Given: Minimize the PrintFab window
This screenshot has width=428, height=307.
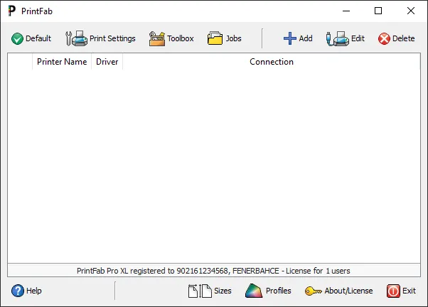Looking at the screenshot, I should [x=346, y=11].
